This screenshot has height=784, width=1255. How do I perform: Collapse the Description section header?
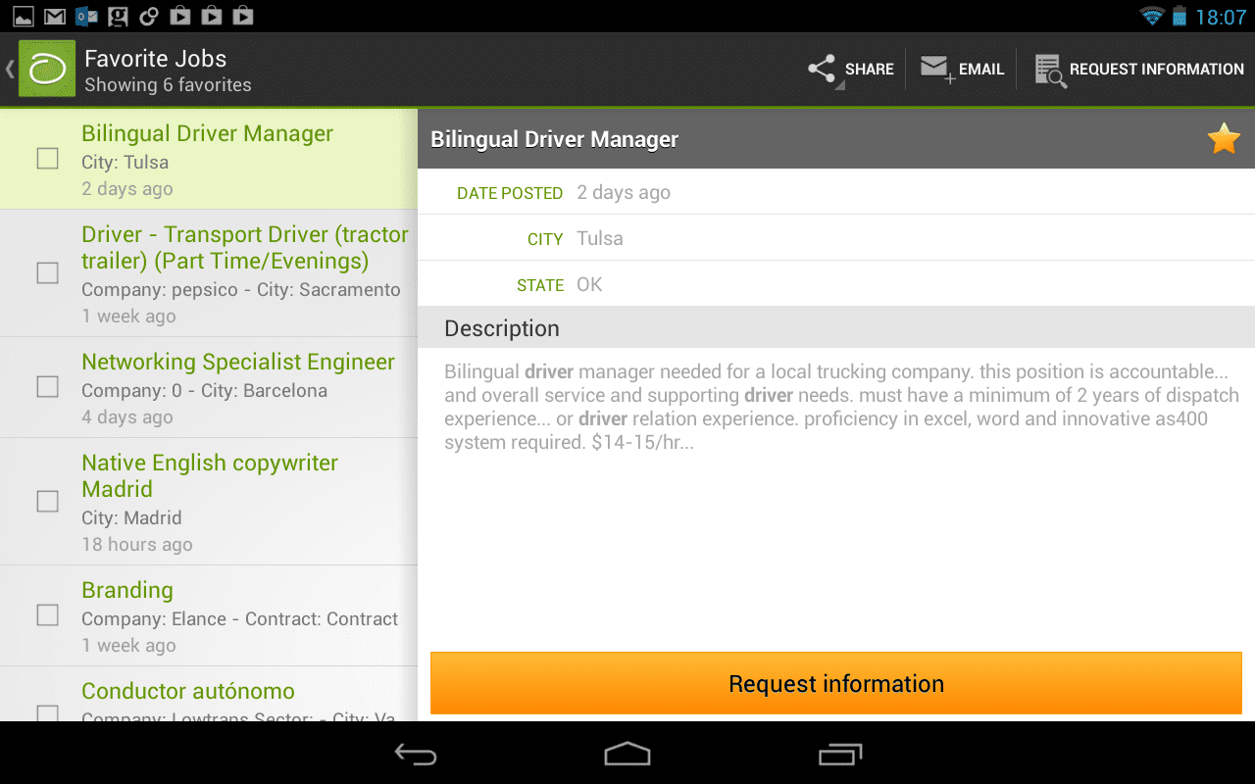502,328
